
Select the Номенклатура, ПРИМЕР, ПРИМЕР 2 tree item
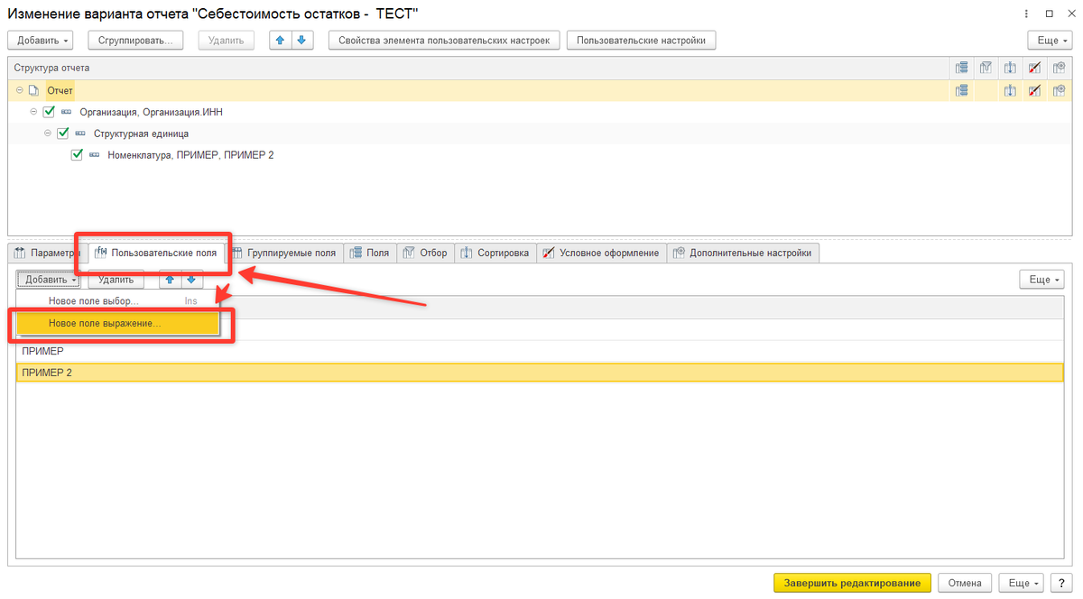(190, 155)
